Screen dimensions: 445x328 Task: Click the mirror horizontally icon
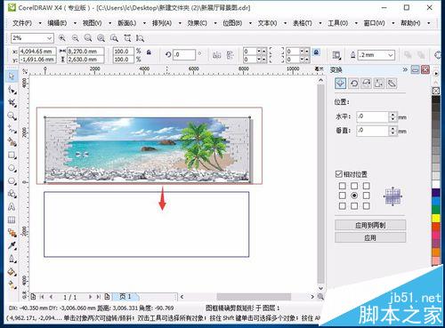[x=217, y=55]
